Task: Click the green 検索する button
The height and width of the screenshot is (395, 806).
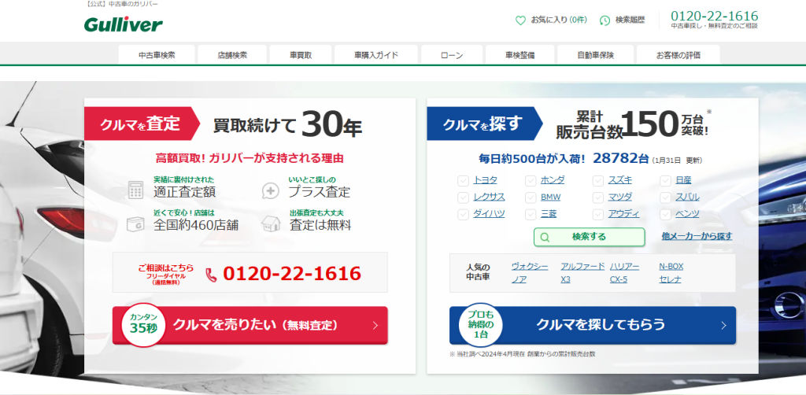Action: click(589, 238)
